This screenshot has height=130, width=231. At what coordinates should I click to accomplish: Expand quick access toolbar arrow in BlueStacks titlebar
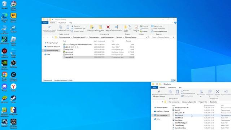pyautogui.click(x=162, y=84)
